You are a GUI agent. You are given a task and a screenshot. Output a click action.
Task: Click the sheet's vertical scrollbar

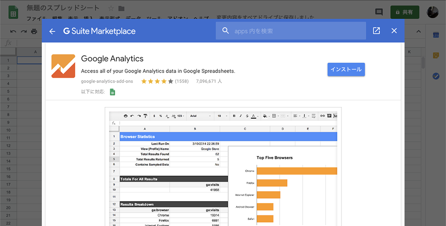[423, 63]
